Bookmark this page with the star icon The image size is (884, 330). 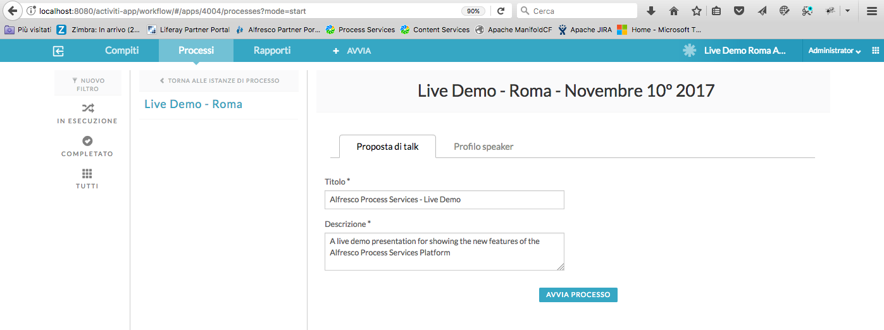[x=696, y=11]
